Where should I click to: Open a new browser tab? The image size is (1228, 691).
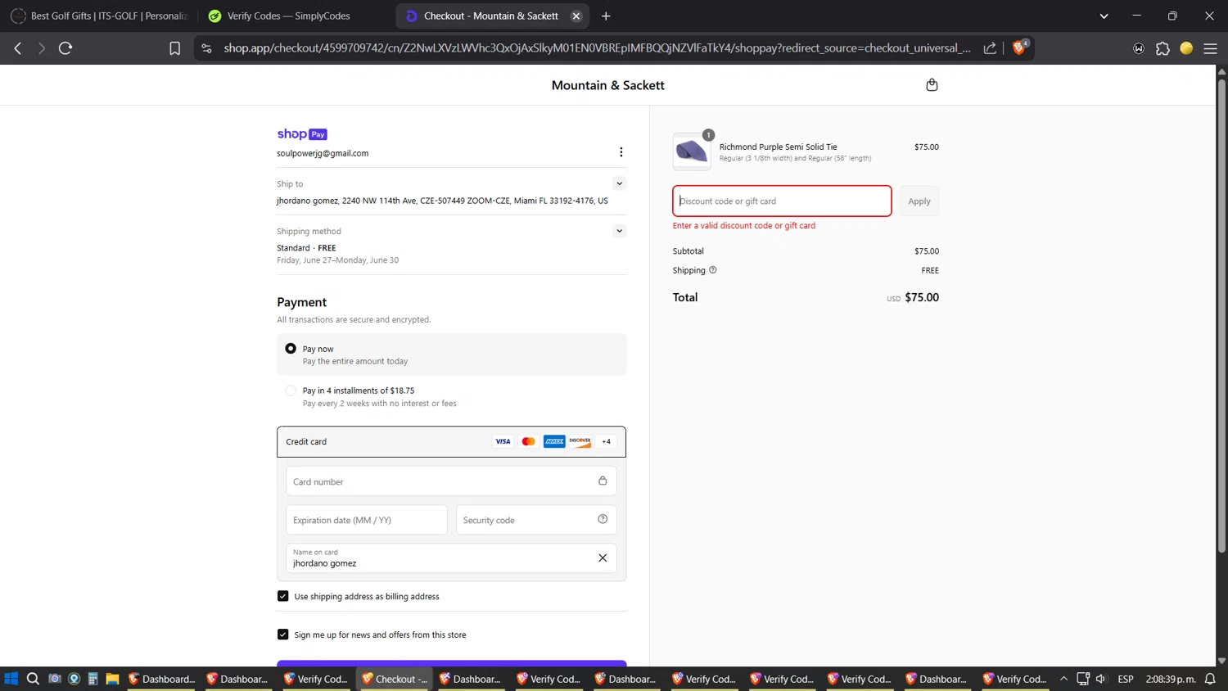click(x=606, y=16)
